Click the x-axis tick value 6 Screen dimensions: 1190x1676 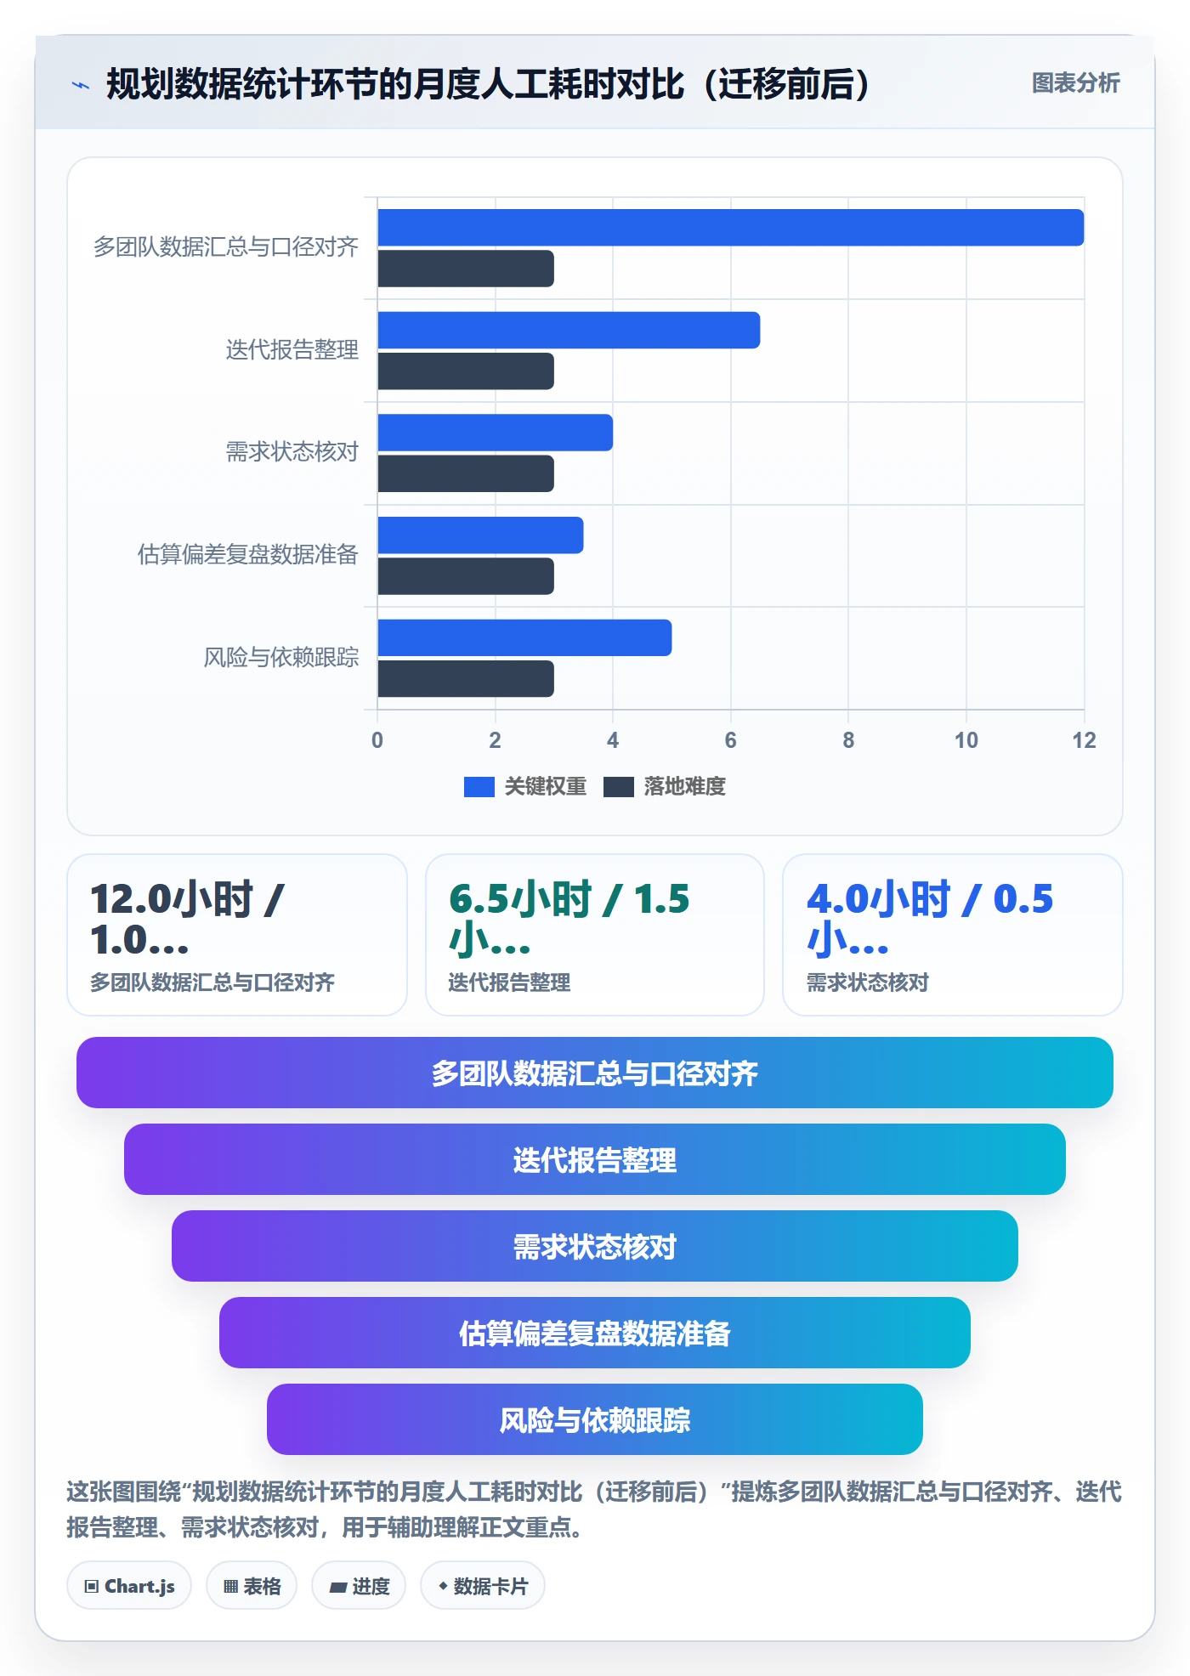[730, 740]
